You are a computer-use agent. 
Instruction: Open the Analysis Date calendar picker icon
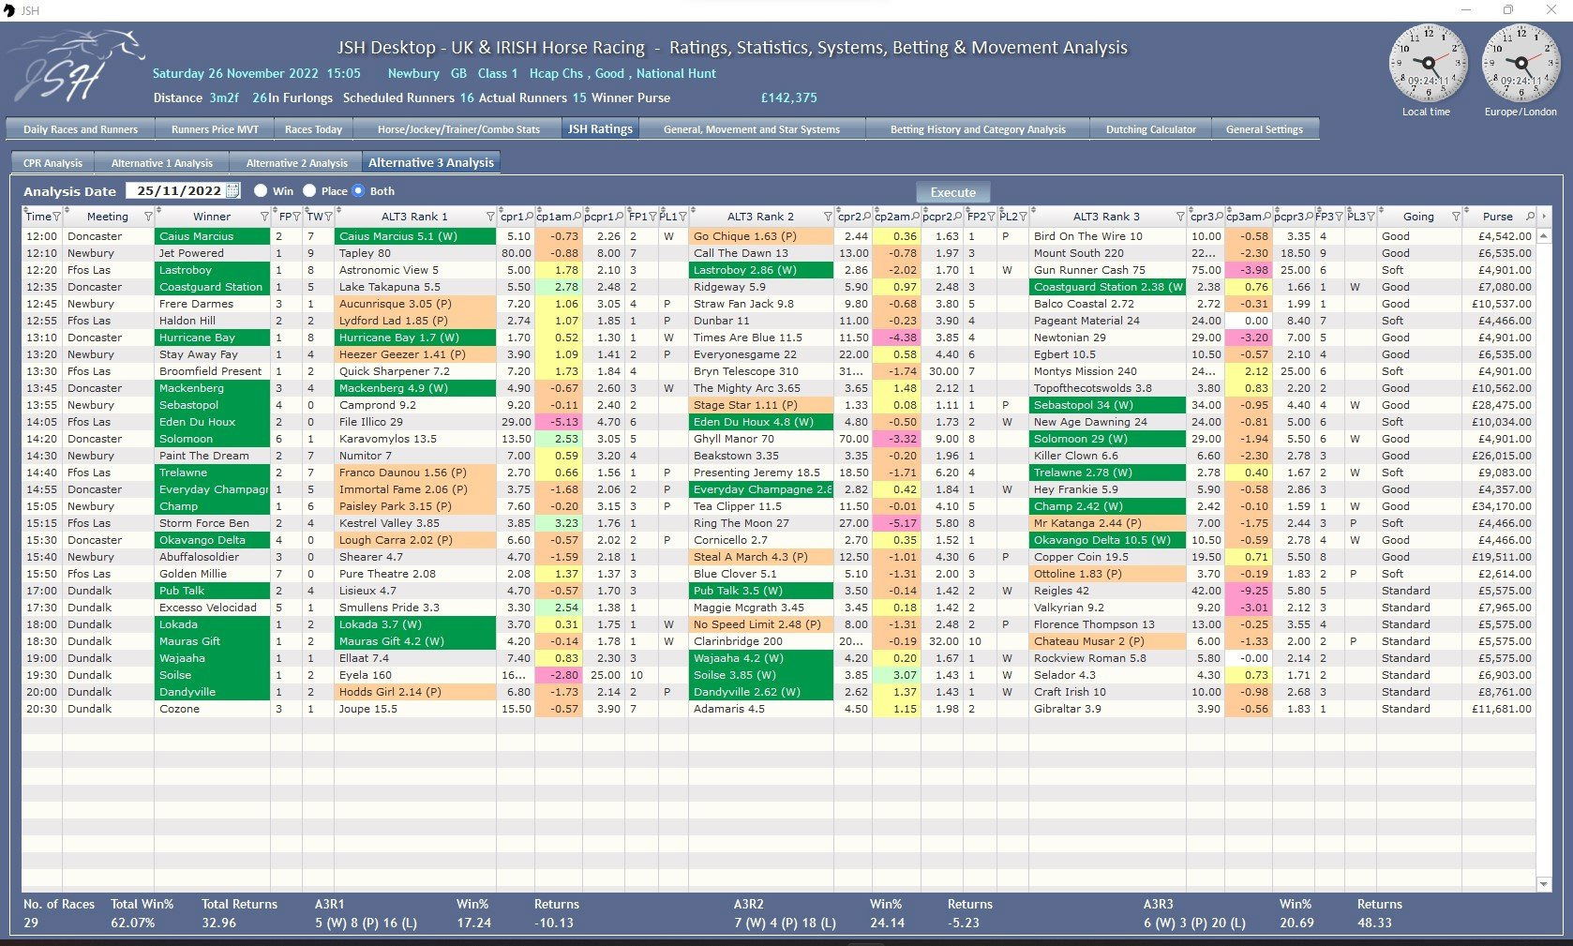click(x=232, y=190)
